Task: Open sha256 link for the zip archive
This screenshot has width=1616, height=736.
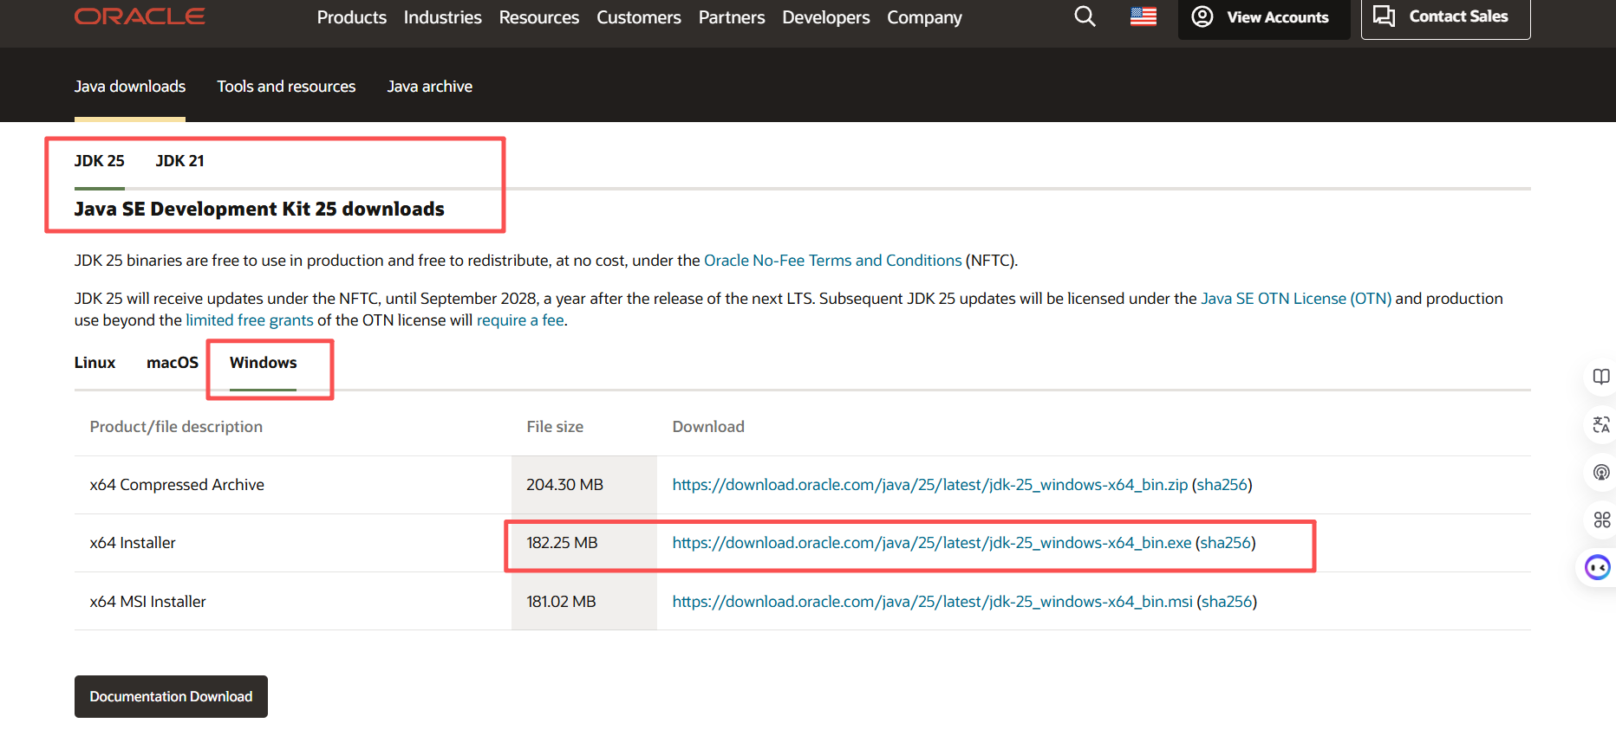Action: [x=1222, y=485]
